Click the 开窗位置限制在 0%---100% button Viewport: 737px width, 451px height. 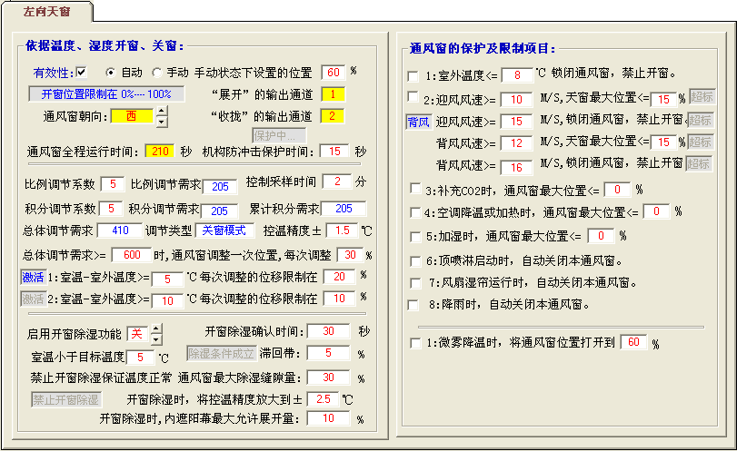(102, 93)
